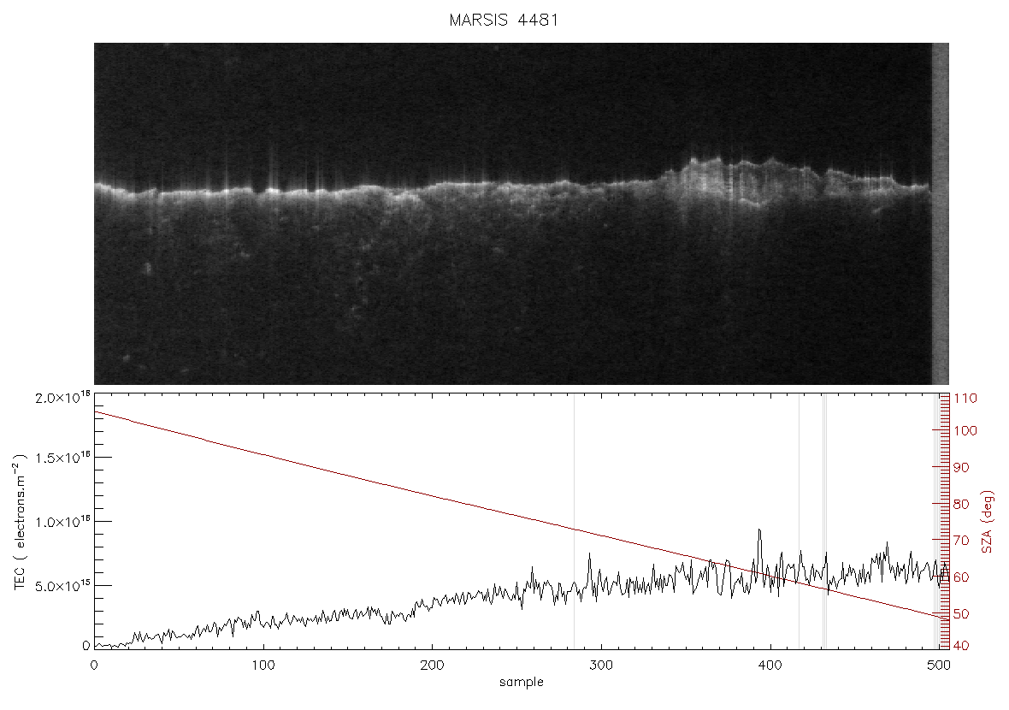Image resolution: width=1009 pixels, height=710 pixels.
Task: Select the pair of gray markers near sample 432
Action: coord(824,521)
